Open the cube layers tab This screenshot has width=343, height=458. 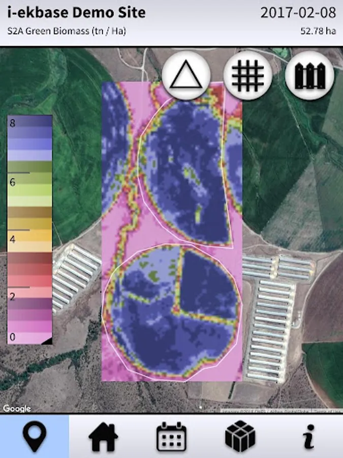(240, 437)
